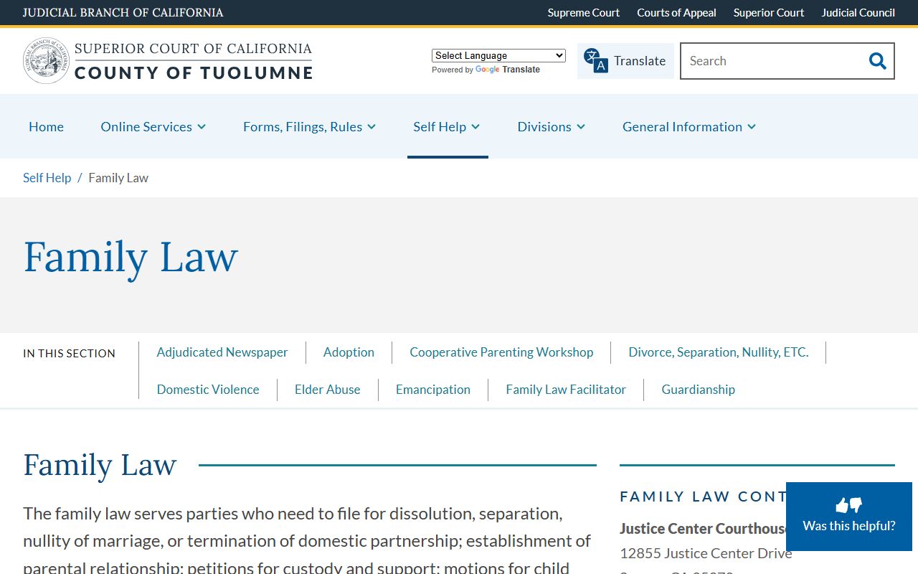Open the Domestic Violence section link
Screen dimensions: 918x574
(208, 390)
